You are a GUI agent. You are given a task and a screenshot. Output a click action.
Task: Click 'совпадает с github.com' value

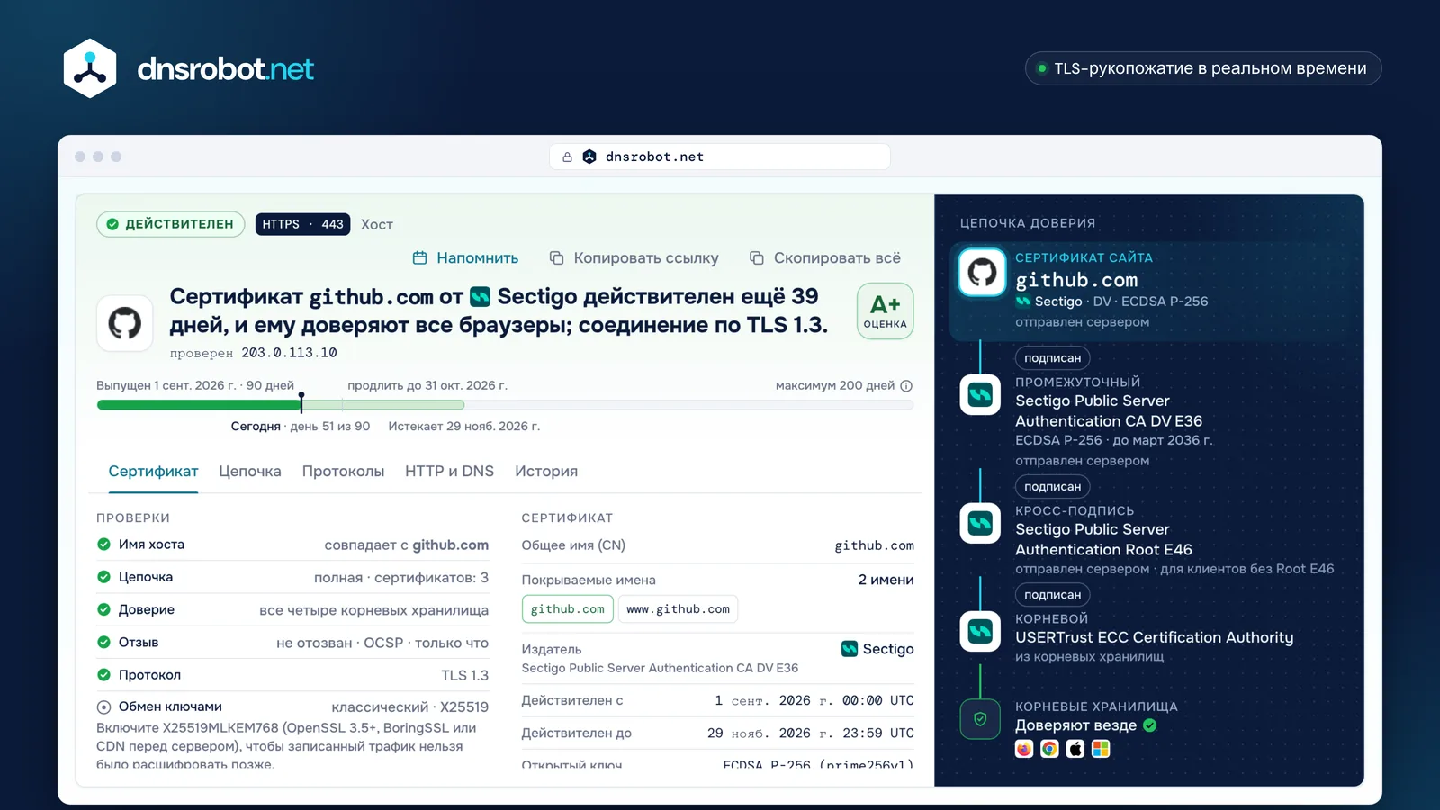click(x=407, y=544)
